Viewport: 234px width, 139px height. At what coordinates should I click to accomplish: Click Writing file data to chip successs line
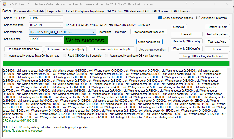point(23,131)
